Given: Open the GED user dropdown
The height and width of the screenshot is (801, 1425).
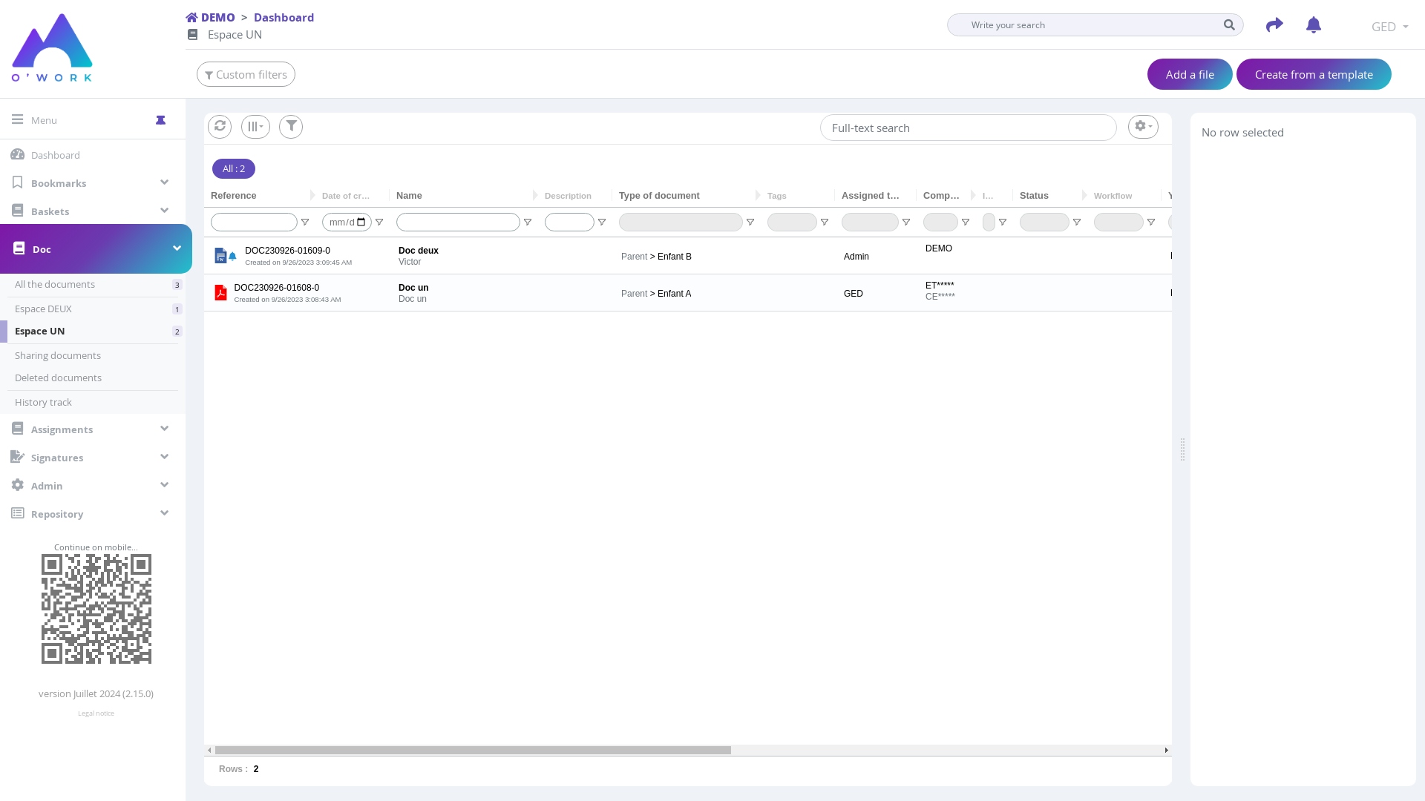Looking at the screenshot, I should coord(1389,27).
